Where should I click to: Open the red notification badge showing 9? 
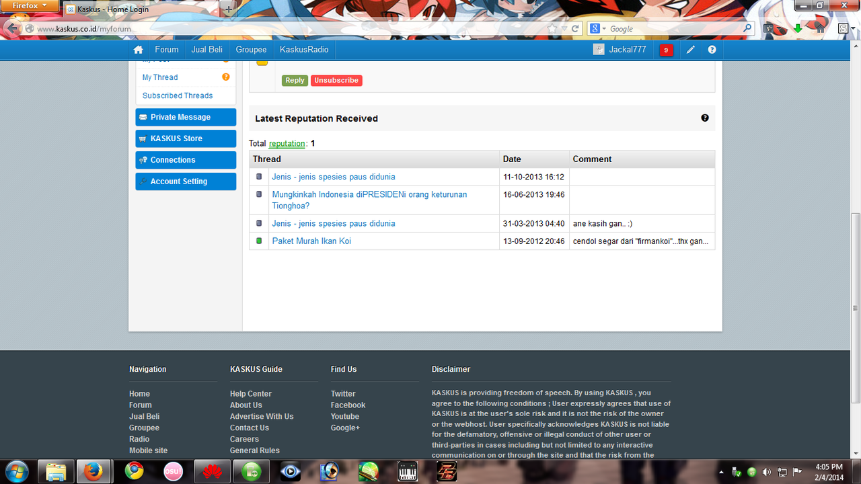coord(666,50)
